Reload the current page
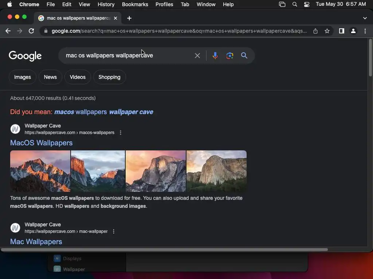This screenshot has height=279, width=373. (x=31, y=31)
